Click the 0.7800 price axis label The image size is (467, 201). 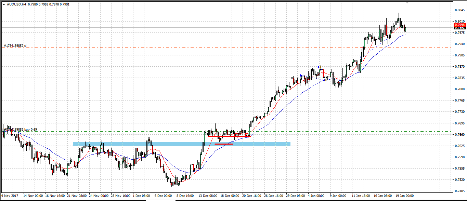460,89
